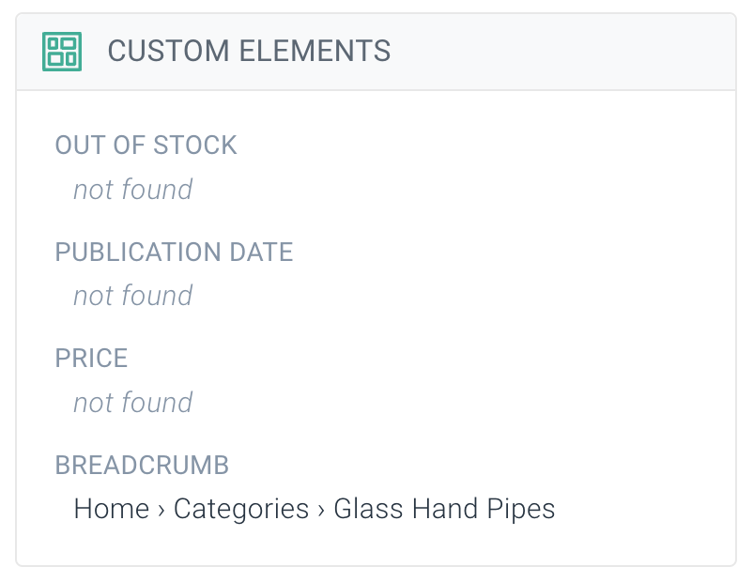Click the Home breadcrumb link
This screenshot has width=753, height=582.
pos(112,508)
